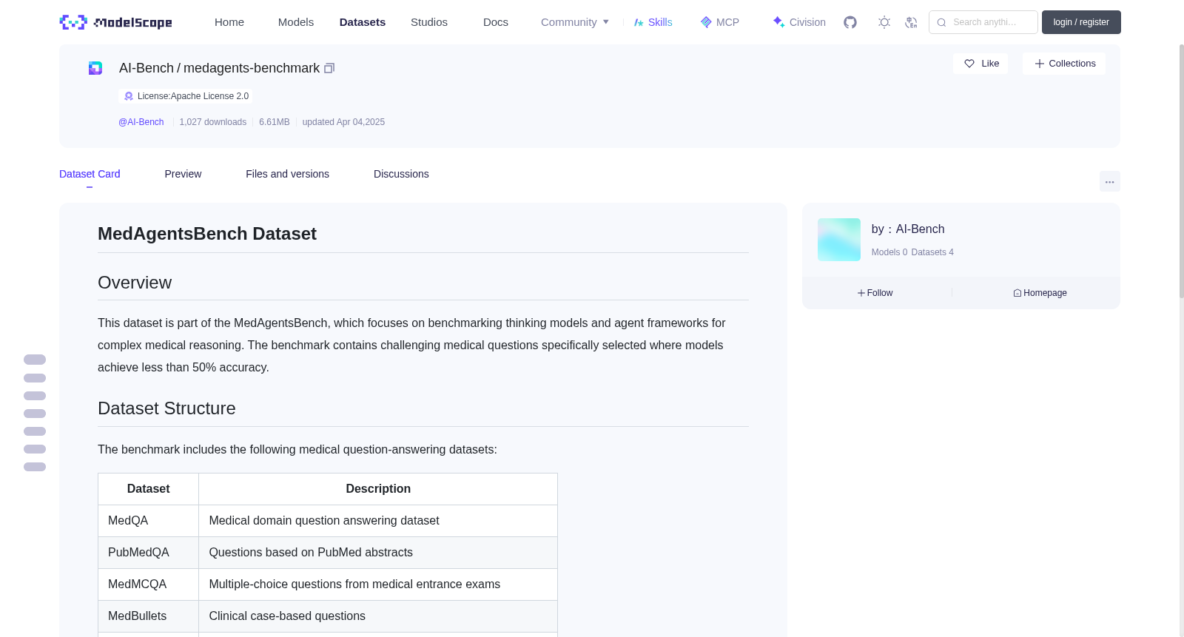
Task: Add dataset to Collections
Action: coord(1064,64)
